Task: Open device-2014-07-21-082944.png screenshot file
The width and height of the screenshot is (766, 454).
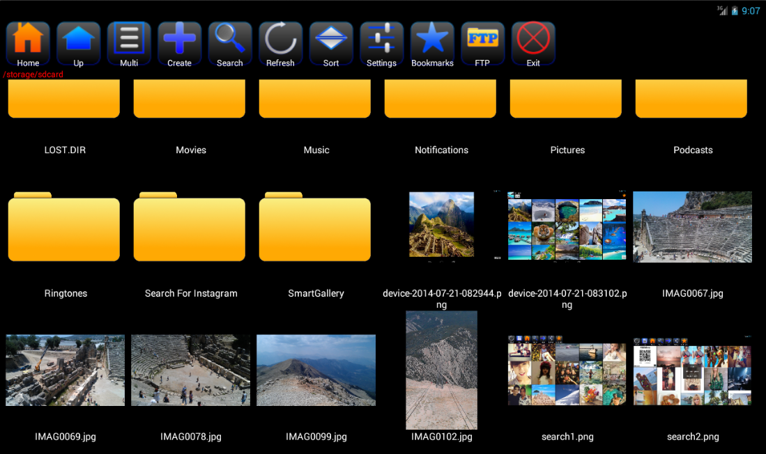Action: [441, 227]
